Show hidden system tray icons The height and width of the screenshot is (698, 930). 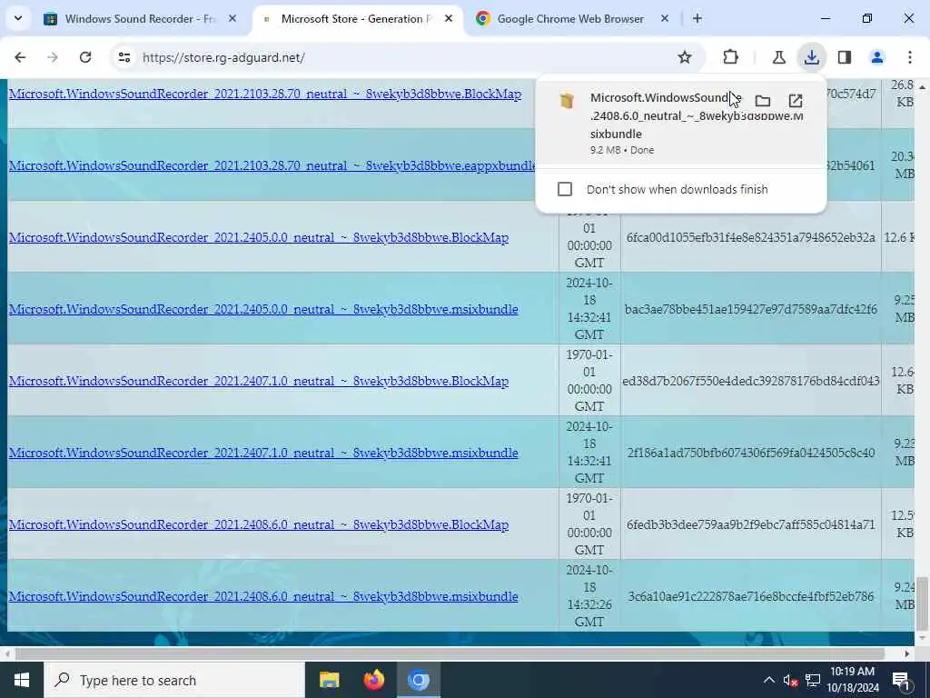tap(768, 680)
